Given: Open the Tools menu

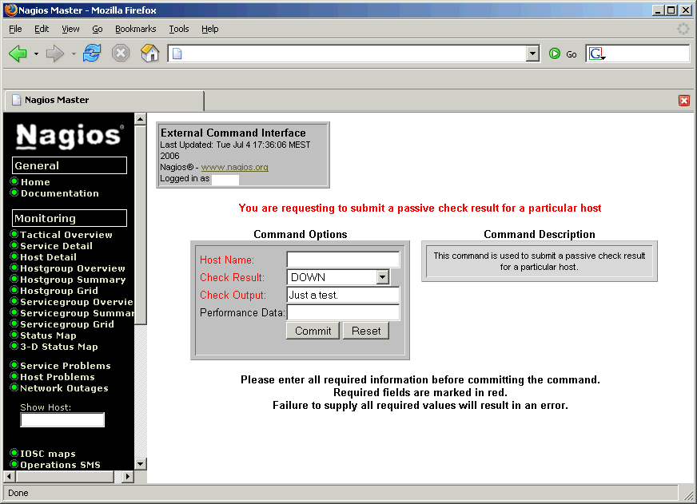Looking at the screenshot, I should coord(179,29).
